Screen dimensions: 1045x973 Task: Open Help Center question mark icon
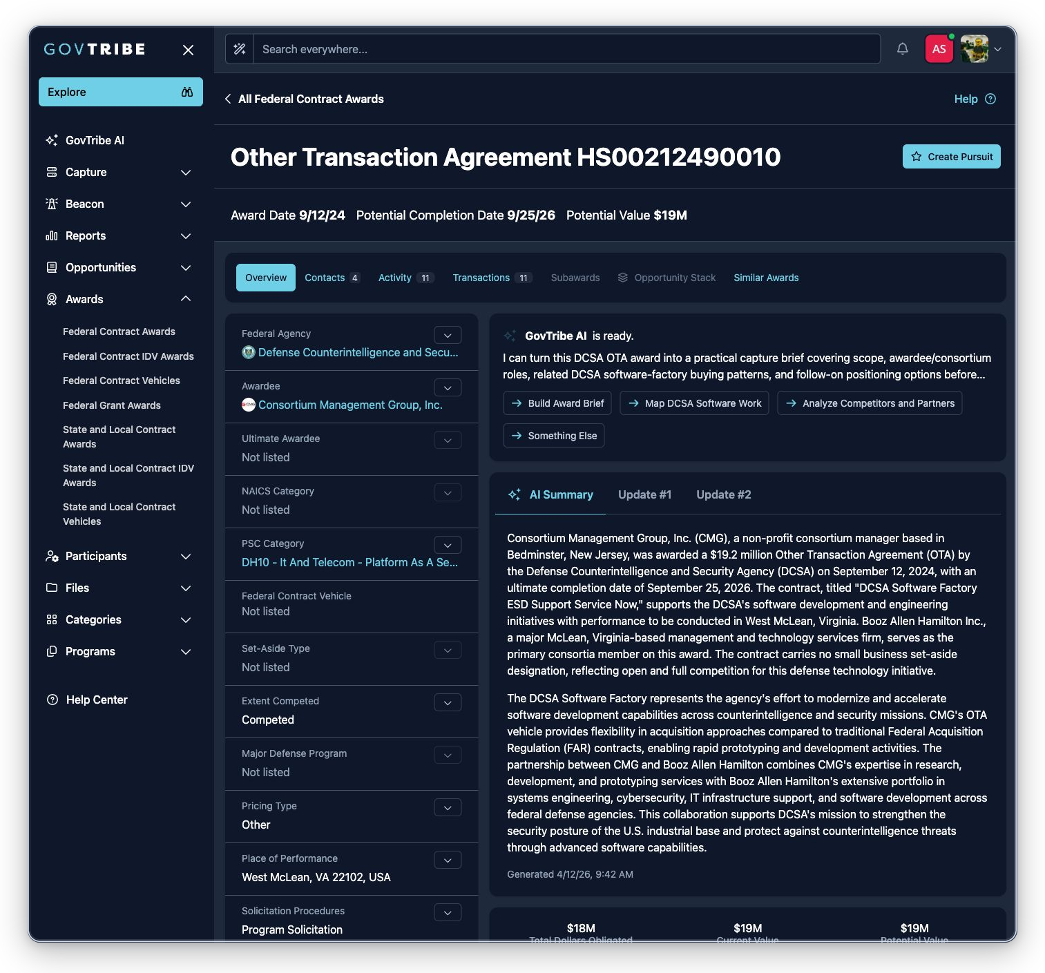tap(52, 700)
